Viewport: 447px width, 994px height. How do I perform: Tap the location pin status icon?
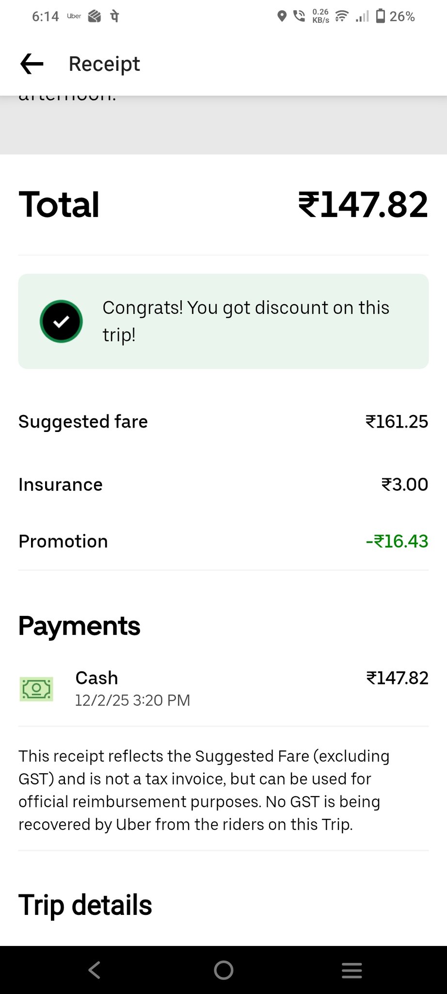click(282, 16)
